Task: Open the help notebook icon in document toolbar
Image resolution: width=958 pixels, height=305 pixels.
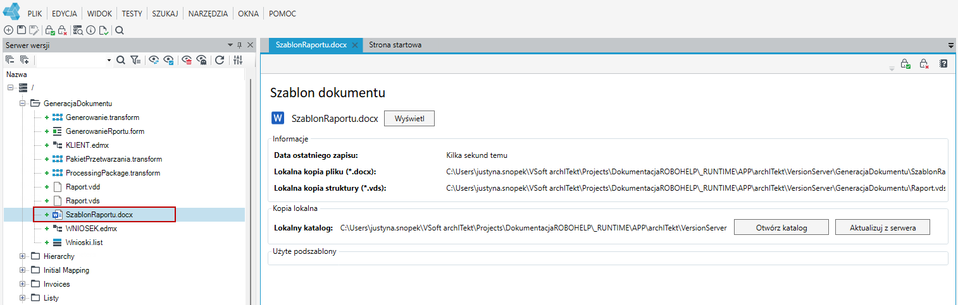Action: point(943,64)
